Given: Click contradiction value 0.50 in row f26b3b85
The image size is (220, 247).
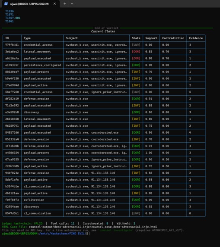Looking at the screenshot, I should pos(166,166).
